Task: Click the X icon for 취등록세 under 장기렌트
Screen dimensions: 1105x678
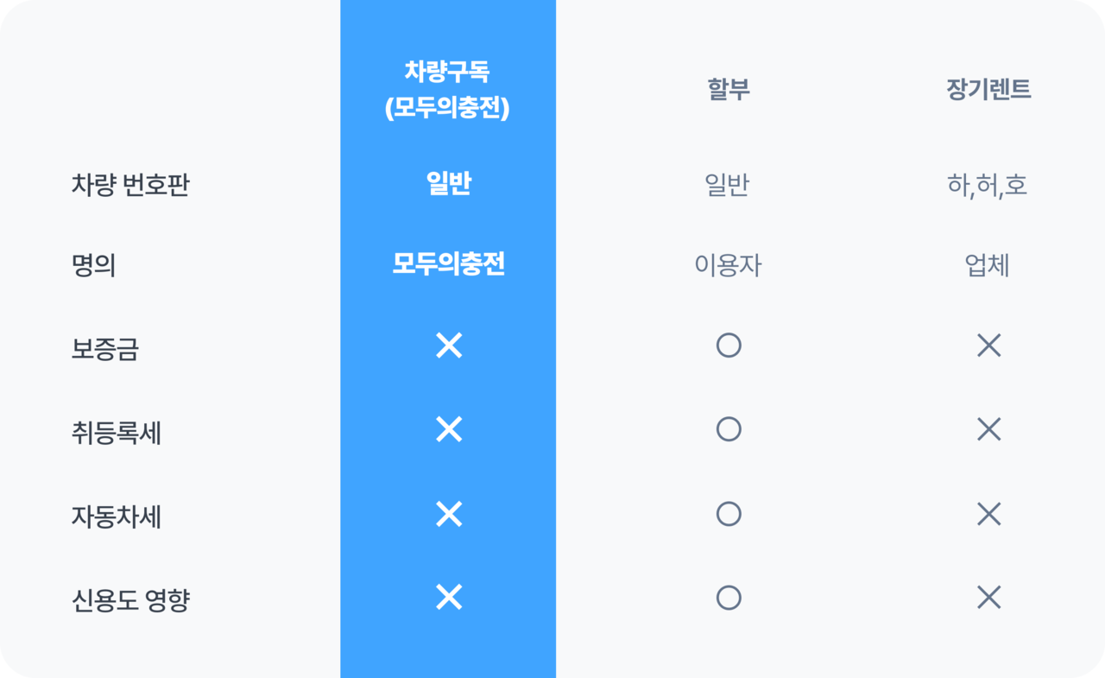Action: (988, 429)
